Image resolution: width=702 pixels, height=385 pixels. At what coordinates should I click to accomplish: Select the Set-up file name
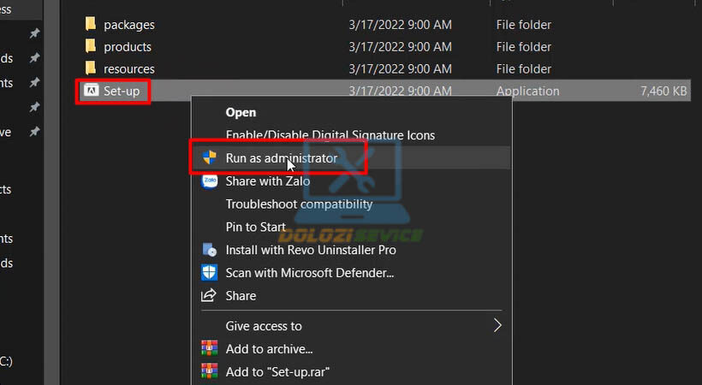pyautogui.click(x=122, y=91)
